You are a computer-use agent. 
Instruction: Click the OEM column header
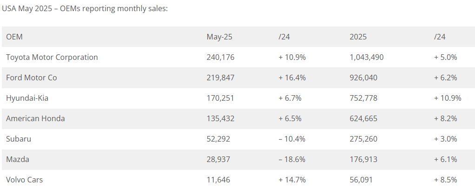click(x=14, y=37)
